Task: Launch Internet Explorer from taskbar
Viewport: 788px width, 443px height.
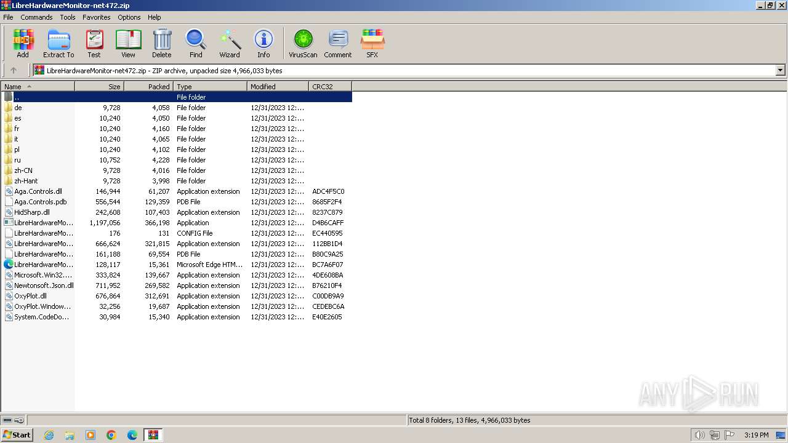Action: 49,435
